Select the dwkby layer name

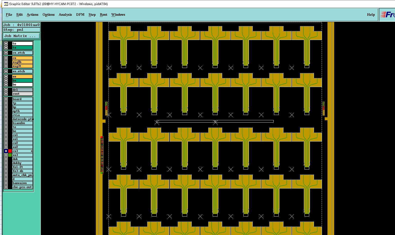click(23, 163)
